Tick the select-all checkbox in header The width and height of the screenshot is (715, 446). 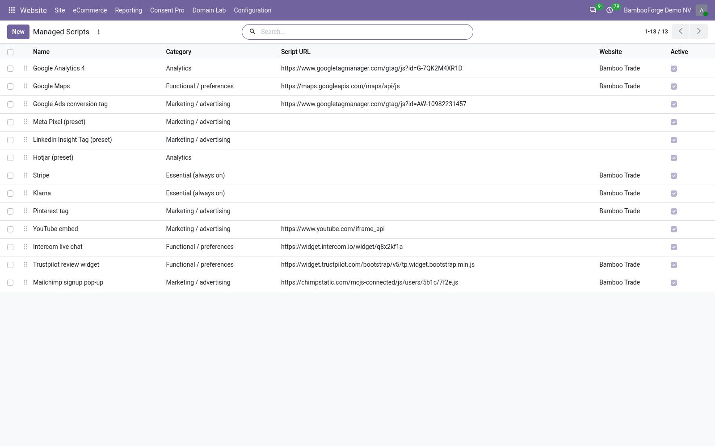[10, 52]
